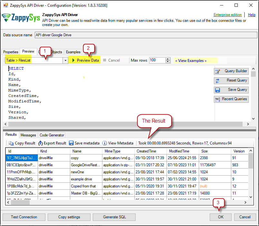Click the 'ModifiedTime,' line in the query

pos(25,101)
